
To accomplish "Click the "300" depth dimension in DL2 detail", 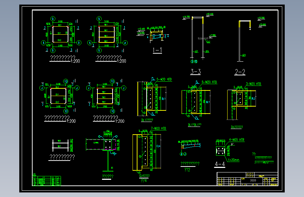I will point(250,98).
